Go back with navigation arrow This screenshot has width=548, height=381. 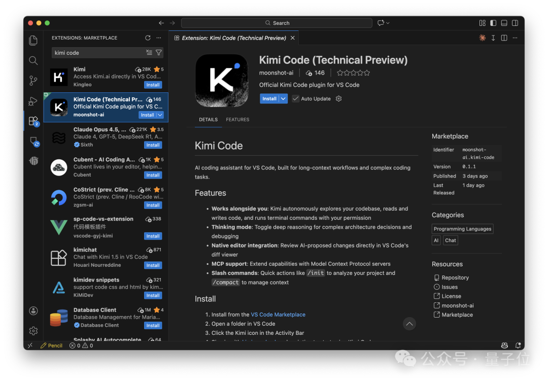[161, 23]
